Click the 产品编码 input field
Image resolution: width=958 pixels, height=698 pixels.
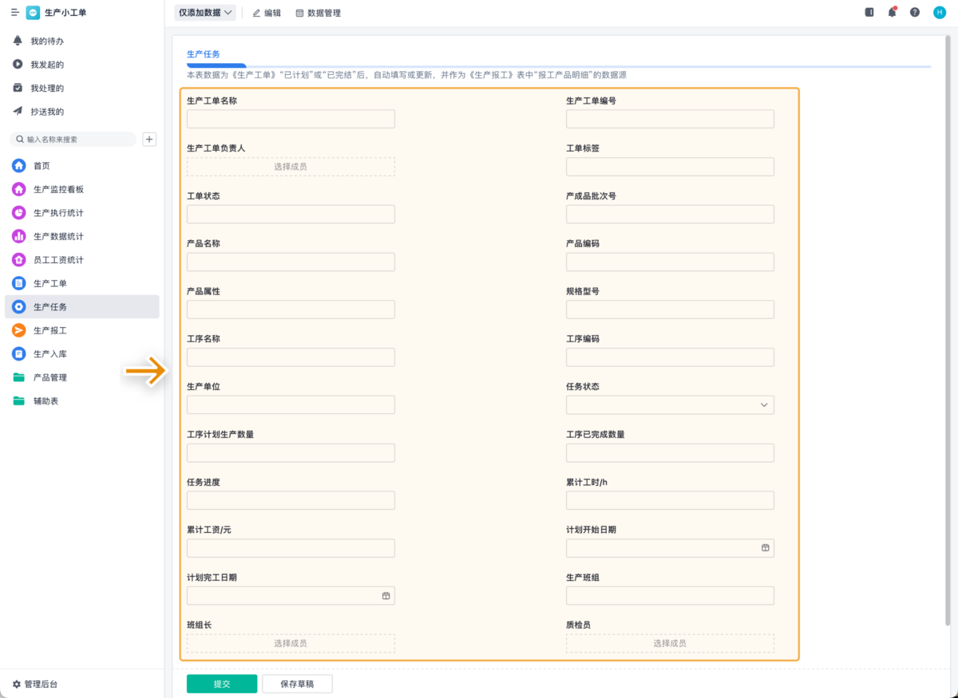tap(670, 262)
